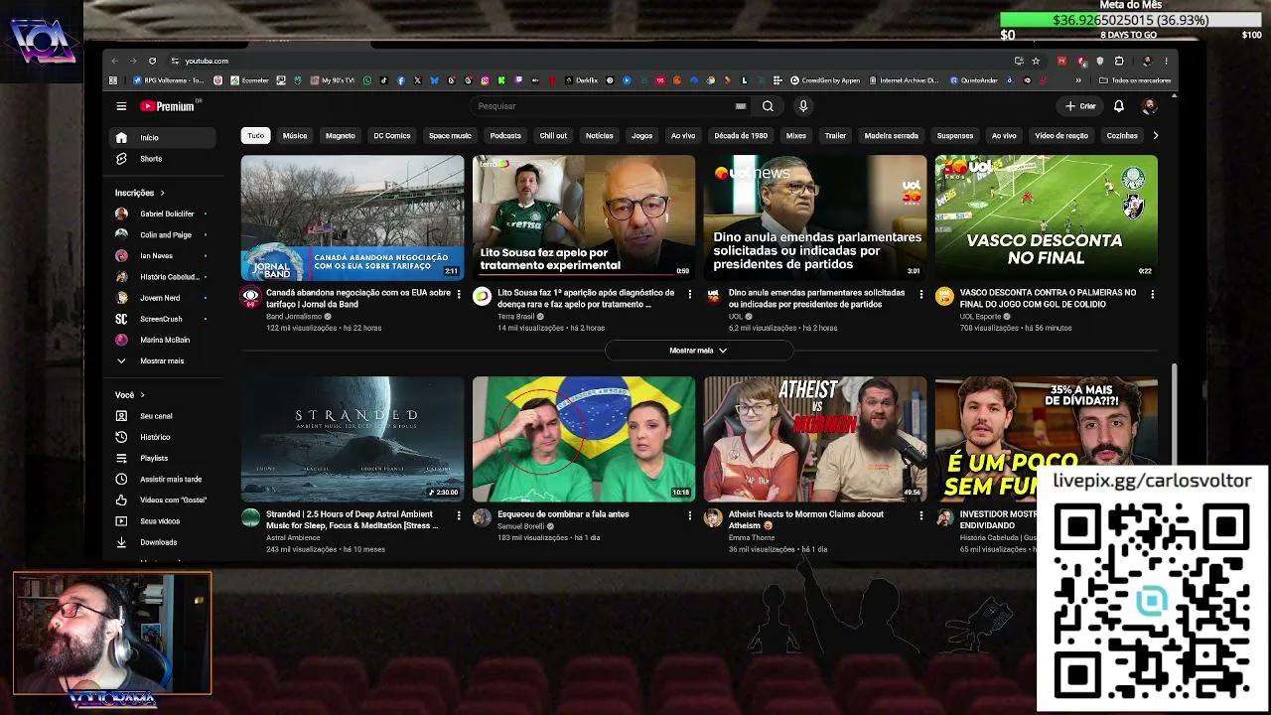Go to the YouTube Premium logo home
1271x715 pixels.
[x=170, y=106]
